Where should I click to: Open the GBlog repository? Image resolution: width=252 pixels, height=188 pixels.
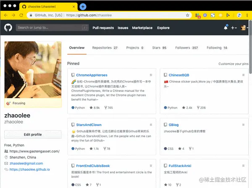[x=173, y=125]
